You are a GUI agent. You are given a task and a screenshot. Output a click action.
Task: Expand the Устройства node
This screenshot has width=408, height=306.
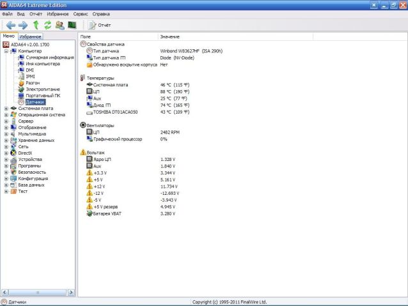coord(6,159)
